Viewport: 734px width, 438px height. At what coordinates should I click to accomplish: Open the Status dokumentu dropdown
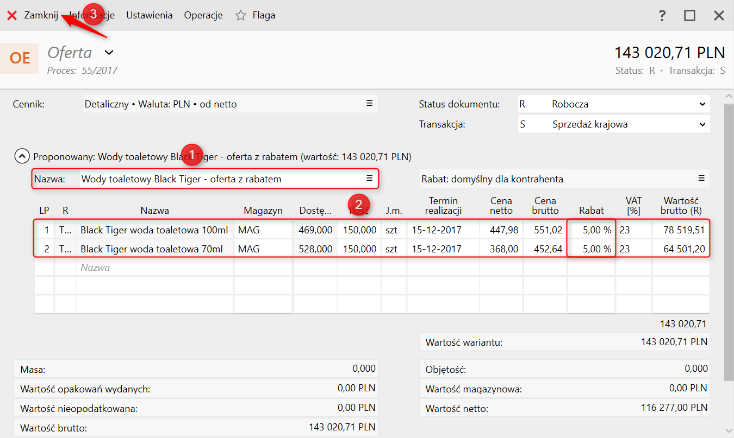[x=701, y=104]
